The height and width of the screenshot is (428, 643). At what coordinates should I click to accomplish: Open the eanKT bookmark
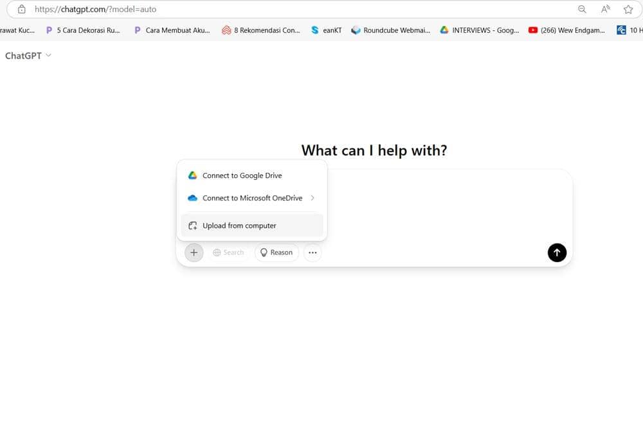326,30
